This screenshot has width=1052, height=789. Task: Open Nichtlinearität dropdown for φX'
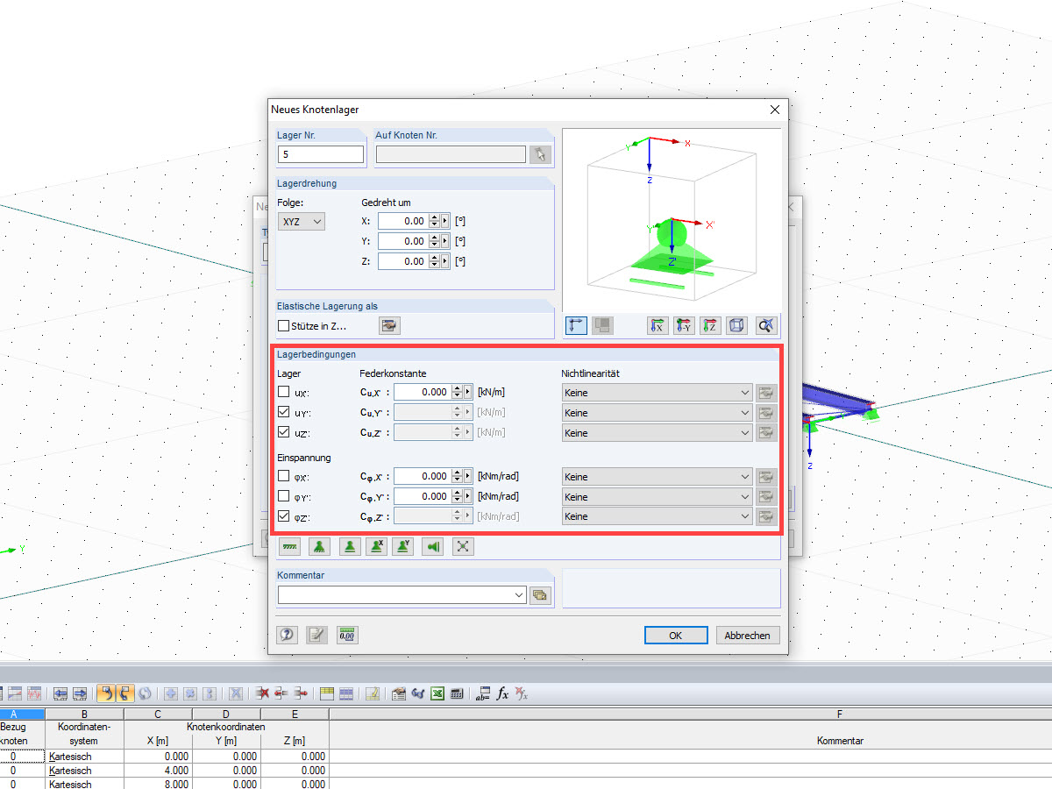coord(657,477)
